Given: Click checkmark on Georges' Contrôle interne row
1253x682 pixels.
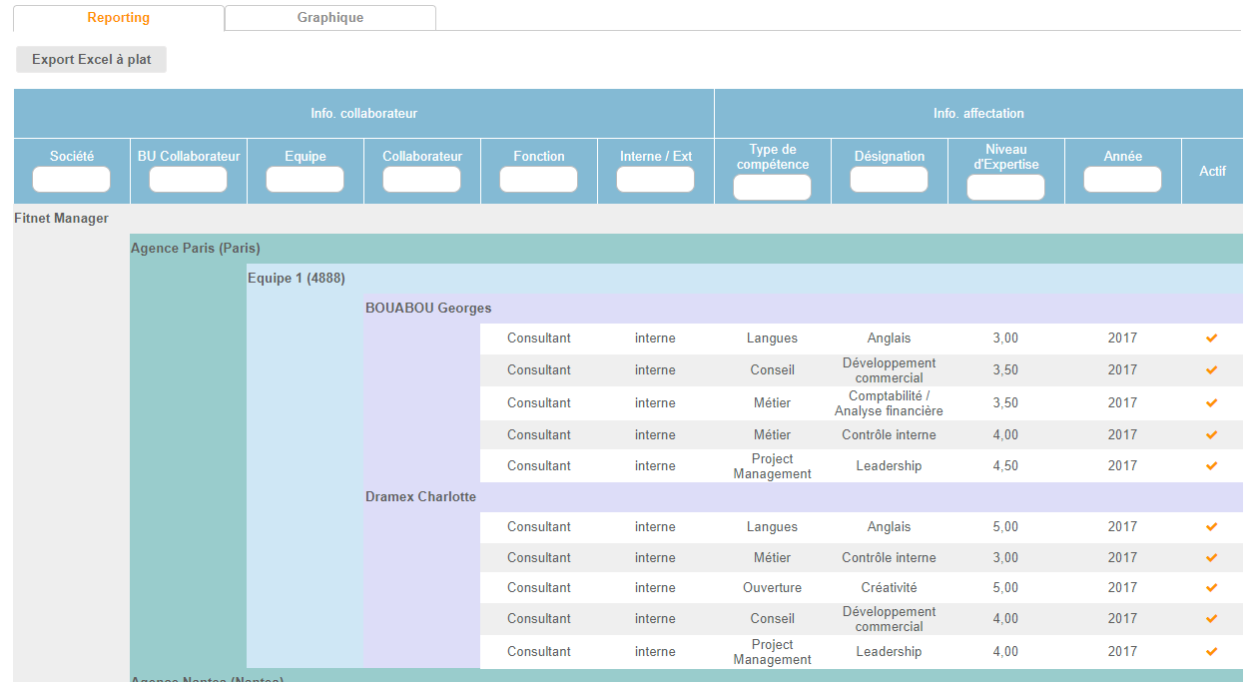Looking at the screenshot, I should 1211,435.
